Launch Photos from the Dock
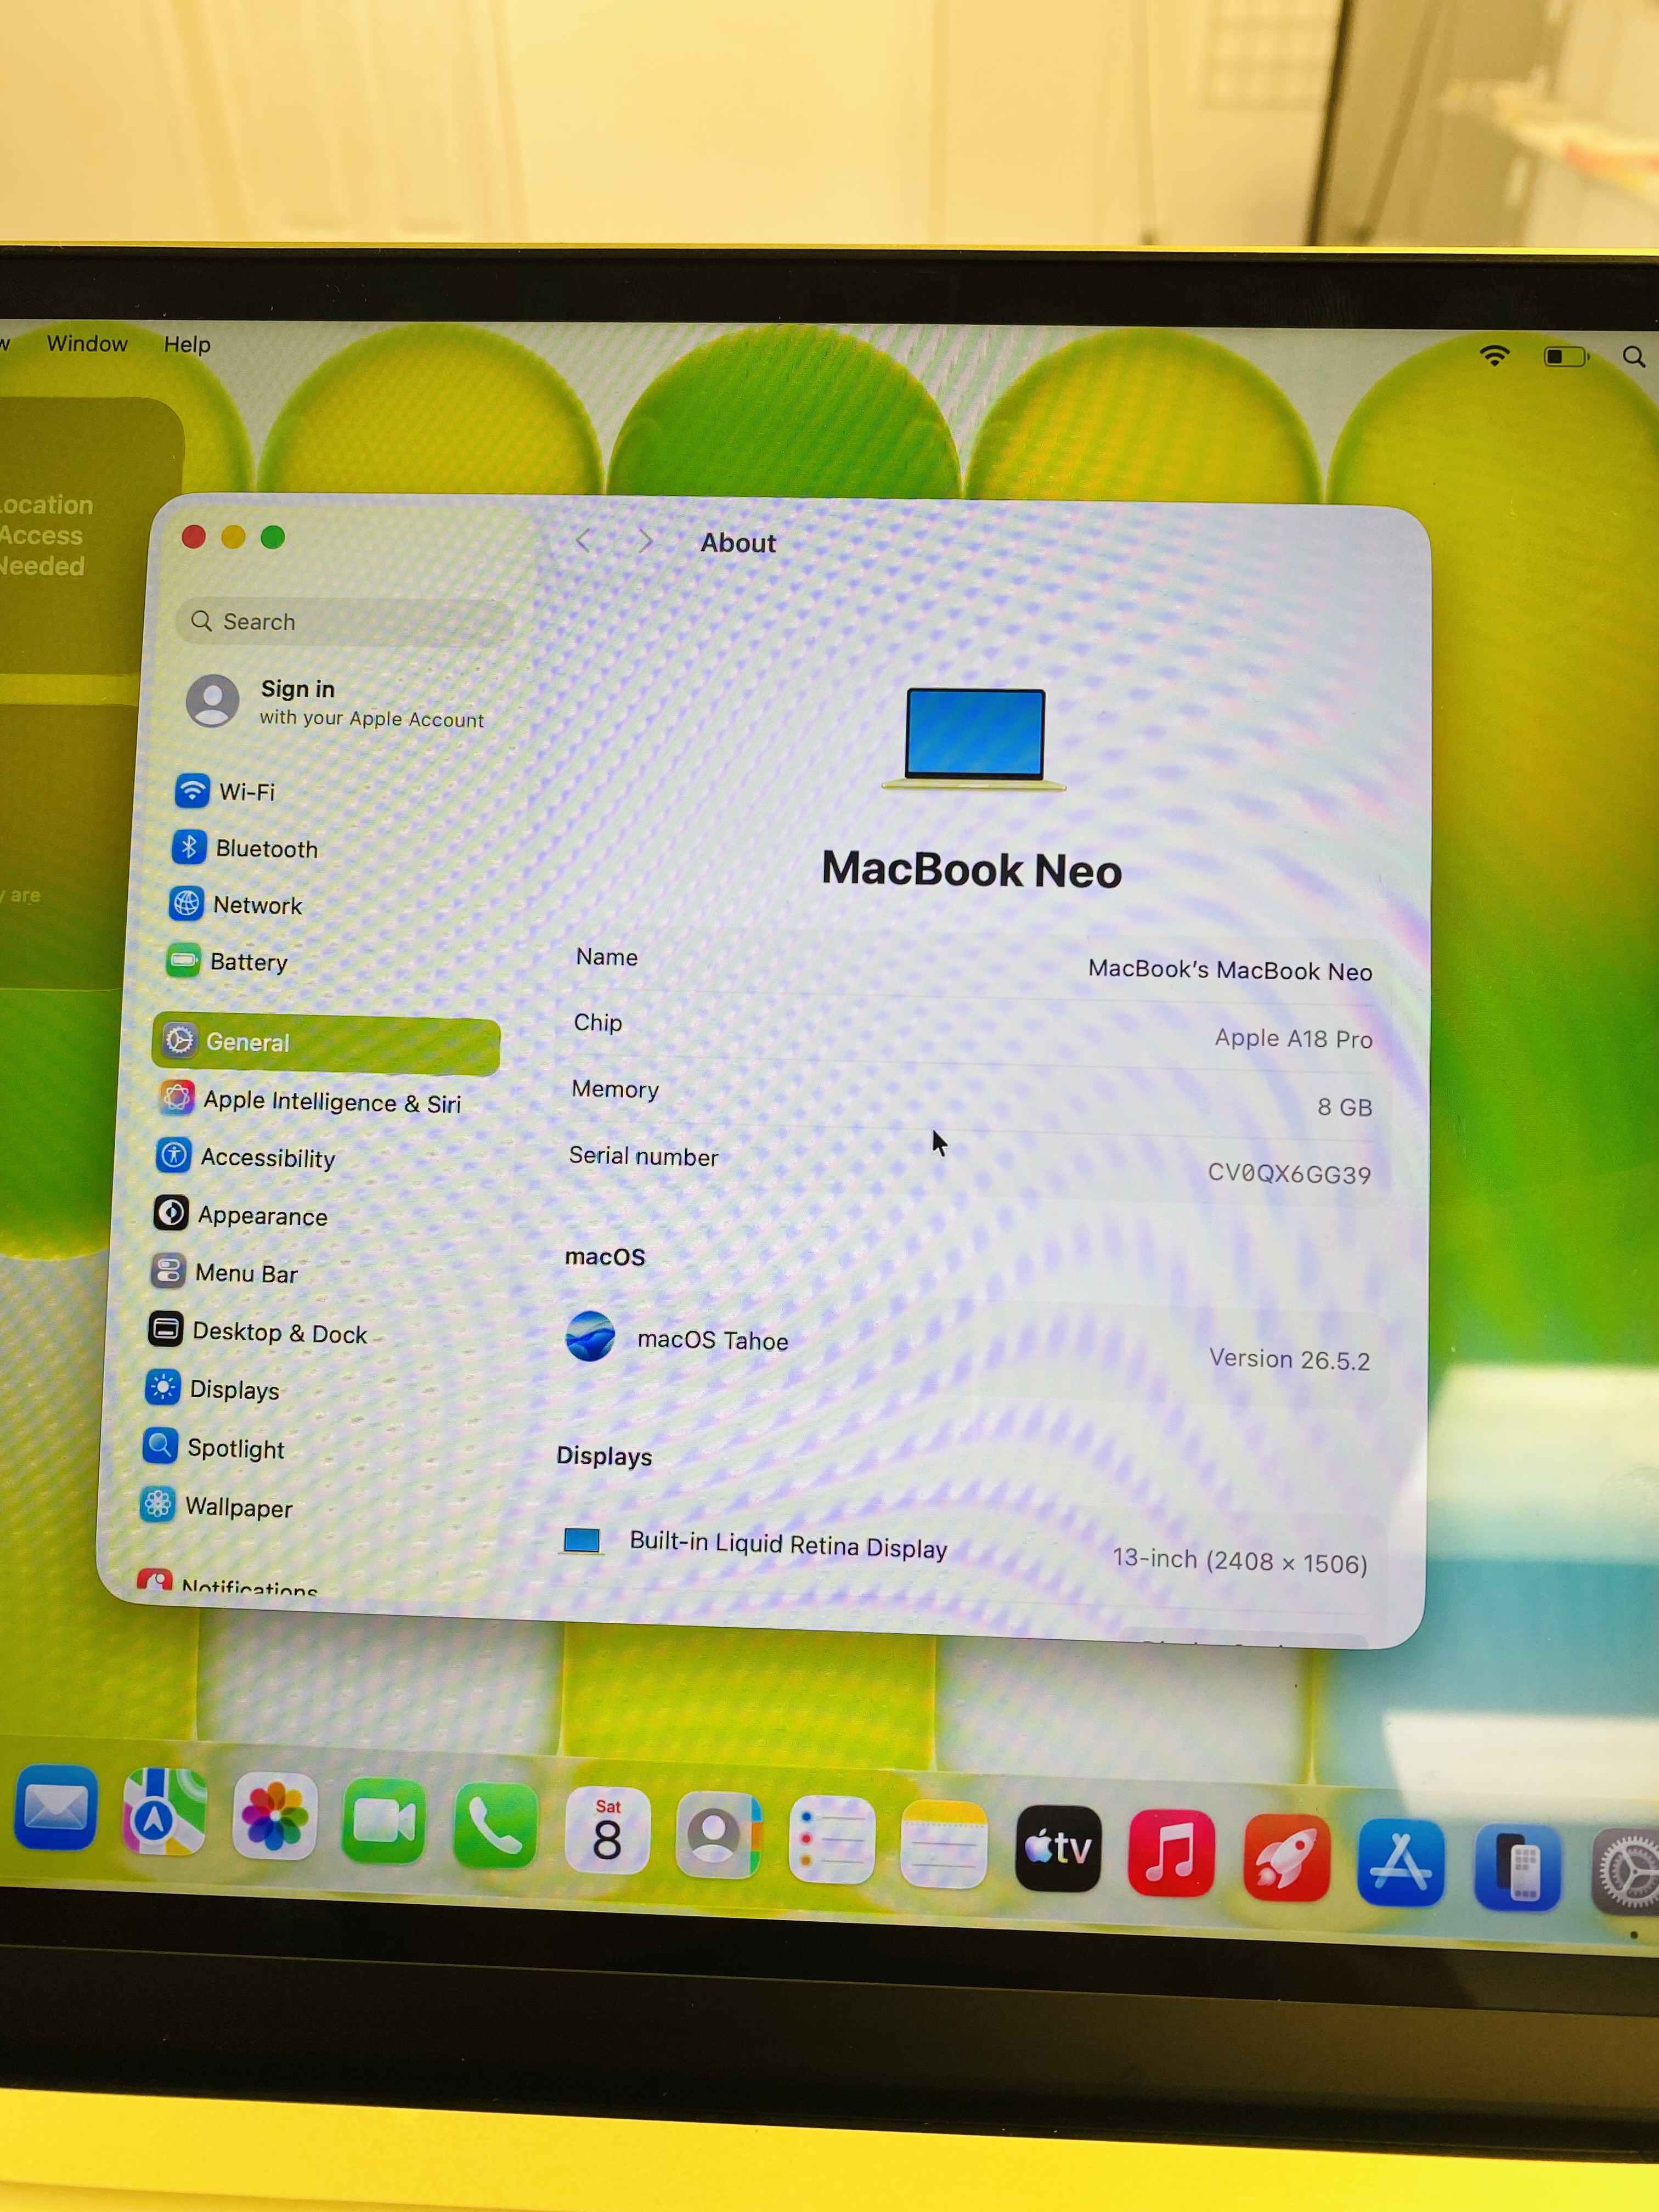 click(274, 1818)
